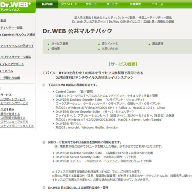Open sidebar 見積もり依頼 link
Image resolution: width=192 pixels, height=192 pixels.
(x=10, y=78)
